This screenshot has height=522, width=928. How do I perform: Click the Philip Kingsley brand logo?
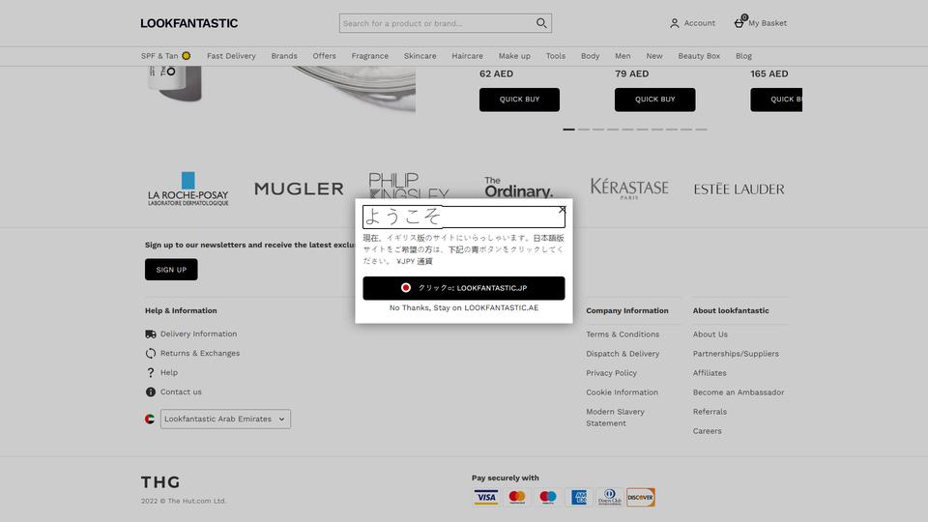tap(408, 186)
